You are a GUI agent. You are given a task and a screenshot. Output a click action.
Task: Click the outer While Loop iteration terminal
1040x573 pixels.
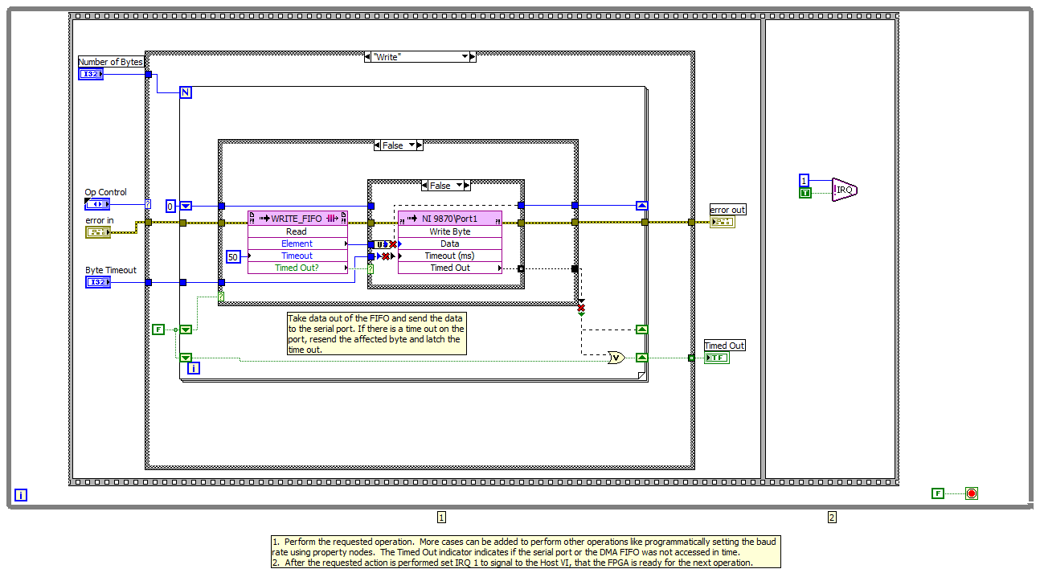21,495
